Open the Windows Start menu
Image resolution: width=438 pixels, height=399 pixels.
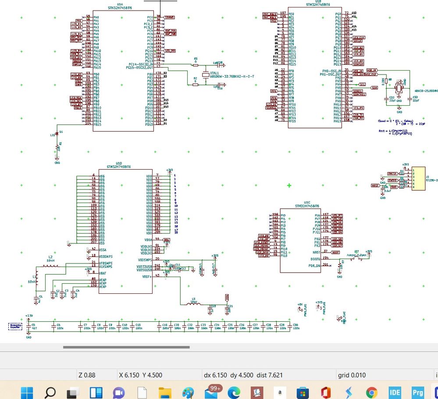click(27, 392)
